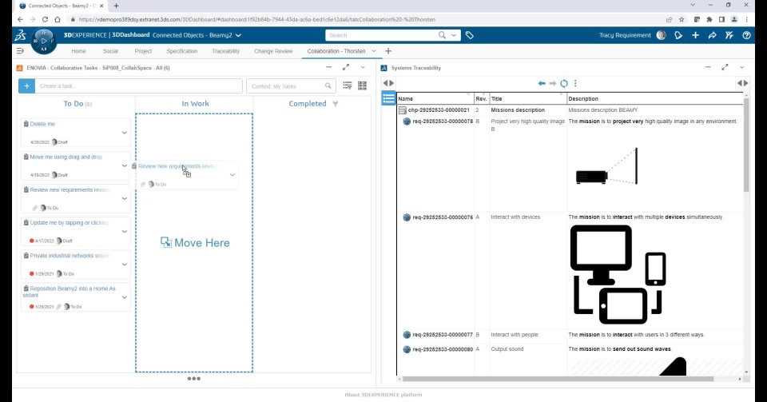Expand the Delete me task chevron

click(125, 133)
